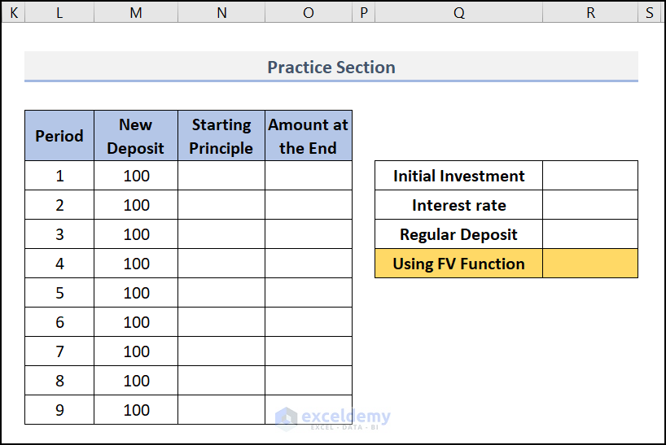666x445 pixels.
Task: Select column R header
Action: [590, 12]
